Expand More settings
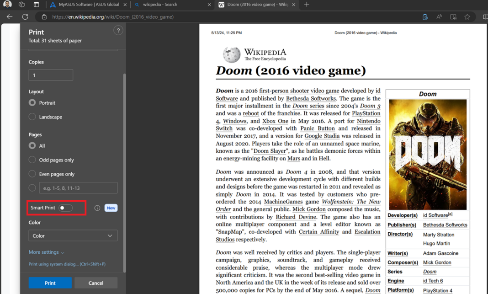 (43, 251)
